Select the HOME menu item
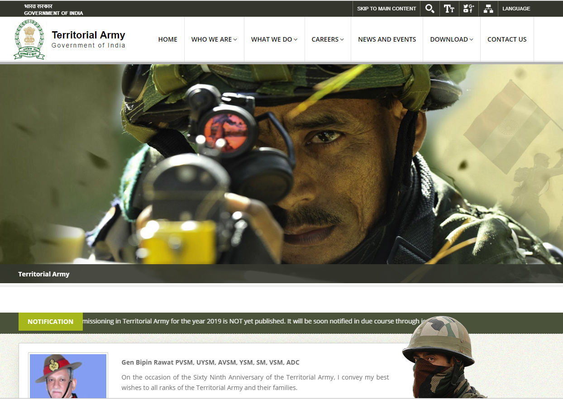Image resolution: width=563 pixels, height=399 pixels. [x=167, y=39]
